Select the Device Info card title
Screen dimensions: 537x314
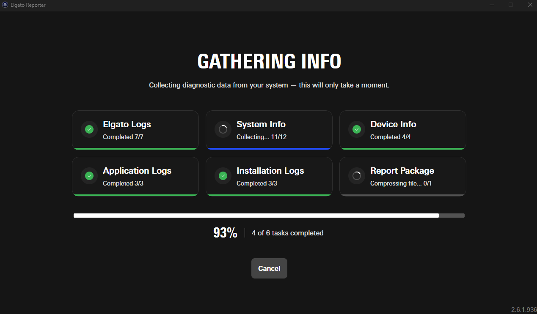393,124
